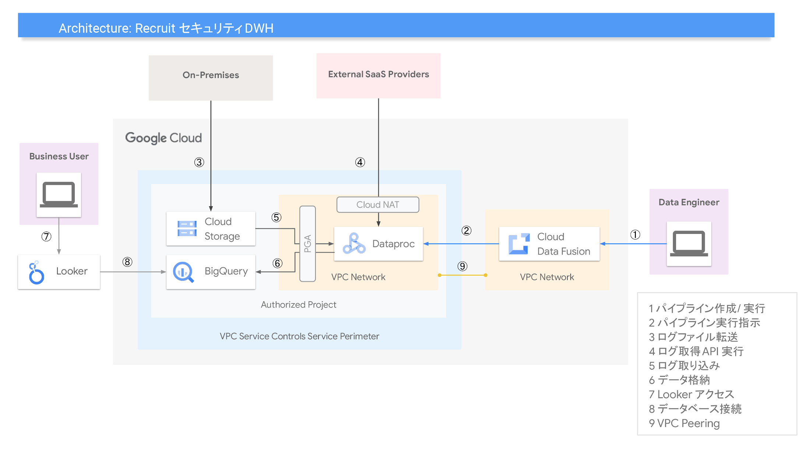
Task: Click the Dataproc icon
Action: pos(354,243)
